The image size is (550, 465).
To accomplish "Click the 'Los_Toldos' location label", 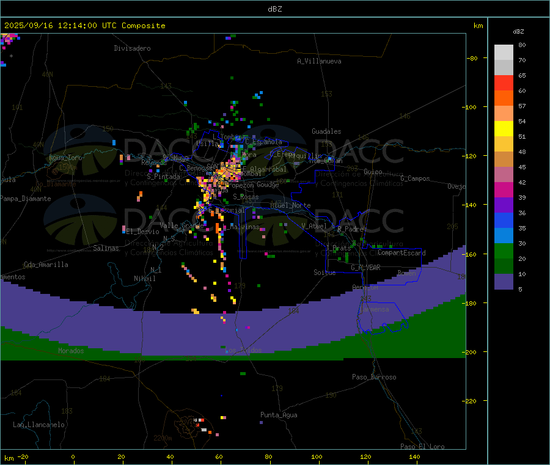I will click(x=243, y=350).
